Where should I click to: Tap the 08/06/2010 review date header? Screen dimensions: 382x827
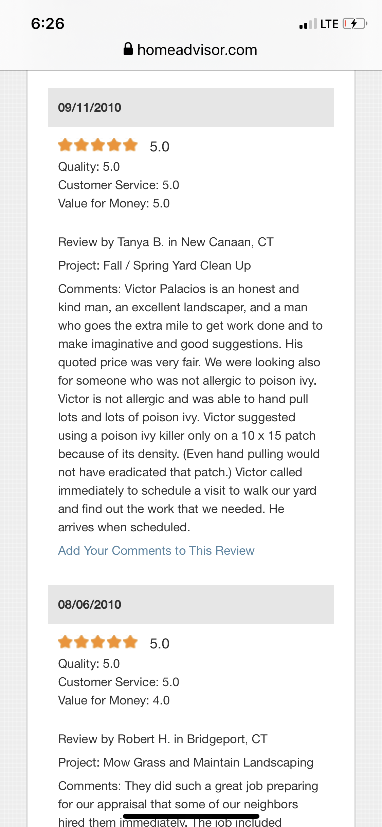point(191,605)
